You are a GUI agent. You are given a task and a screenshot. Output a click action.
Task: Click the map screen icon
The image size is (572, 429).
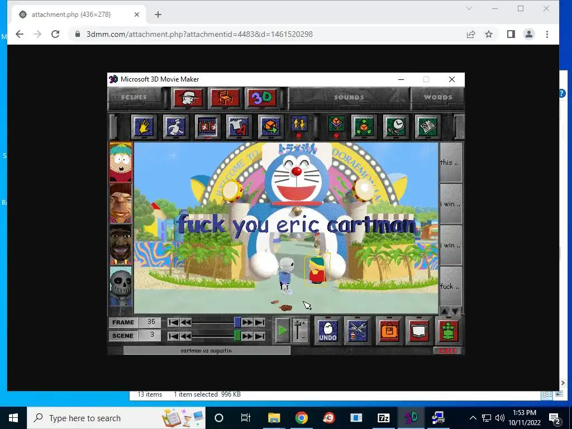coord(419,331)
